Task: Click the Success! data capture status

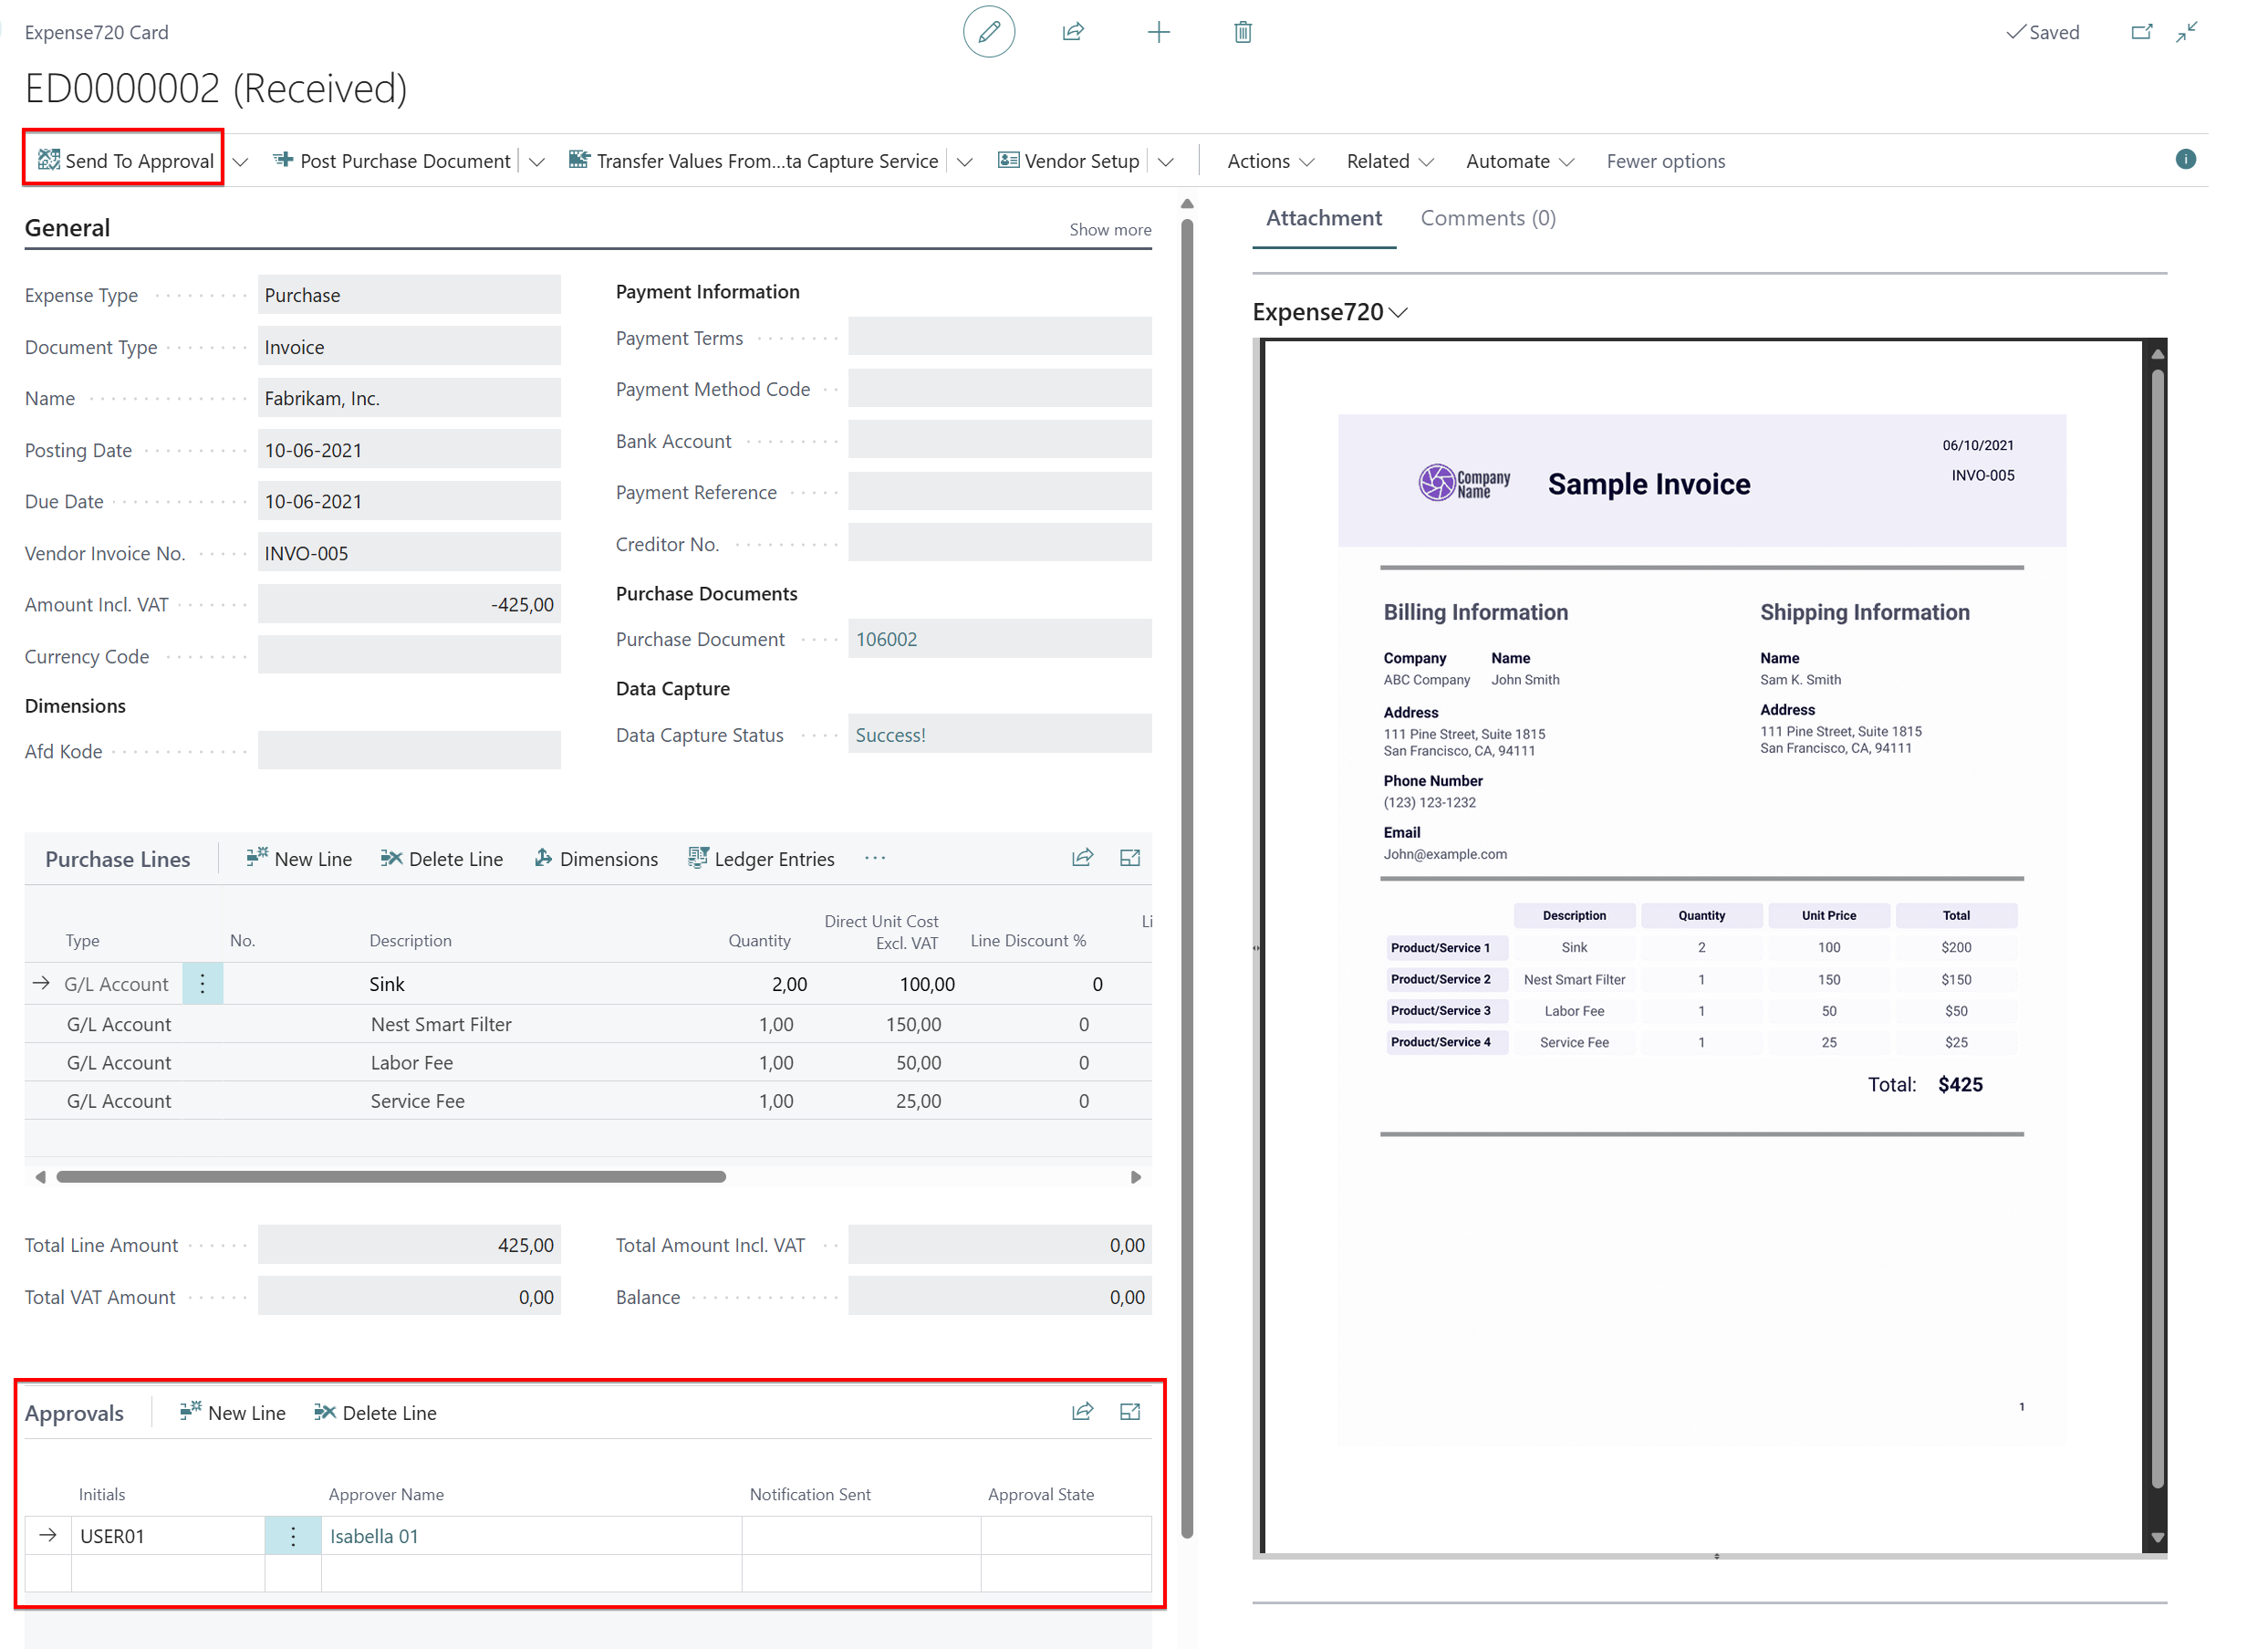Action: pyautogui.click(x=890, y=735)
